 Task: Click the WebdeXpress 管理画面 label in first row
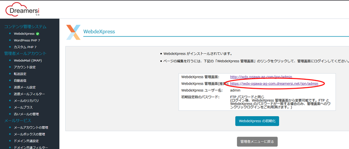point(200,77)
